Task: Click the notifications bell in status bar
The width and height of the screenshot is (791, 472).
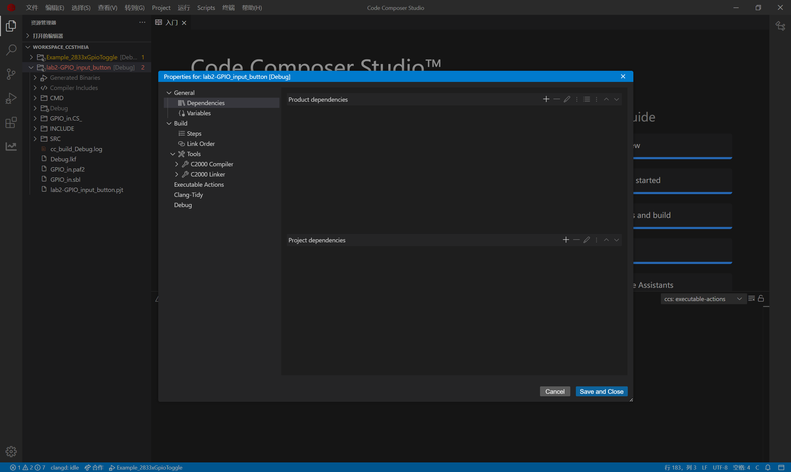Action: tap(768, 467)
